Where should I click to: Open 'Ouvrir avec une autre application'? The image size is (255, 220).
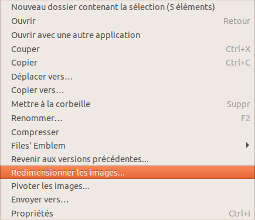(127, 35)
